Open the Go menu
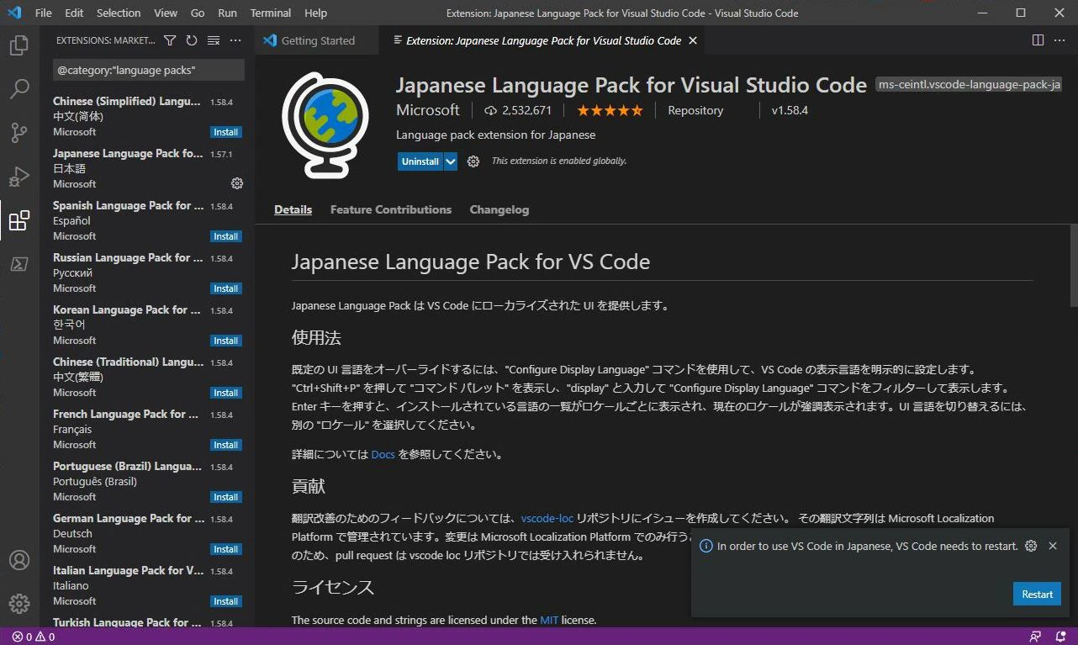The height and width of the screenshot is (645, 1078). click(198, 13)
